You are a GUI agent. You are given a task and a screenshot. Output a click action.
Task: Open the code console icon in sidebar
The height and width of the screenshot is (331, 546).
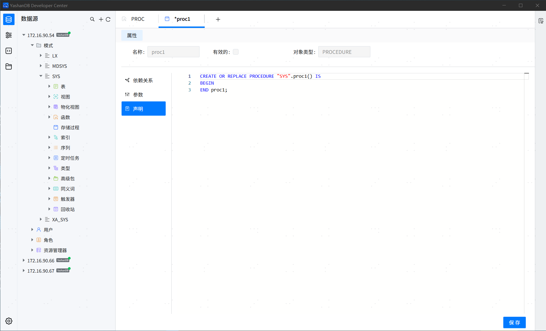[9, 51]
